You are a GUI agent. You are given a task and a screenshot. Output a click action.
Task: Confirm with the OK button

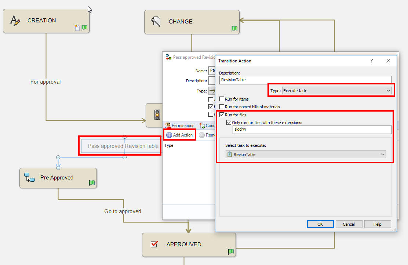coord(320,224)
